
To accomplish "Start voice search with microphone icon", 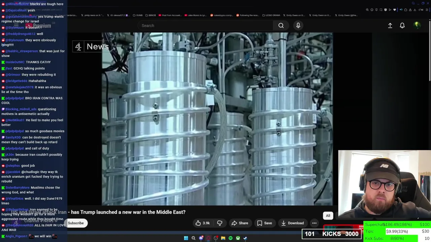I will pyautogui.click(x=298, y=26).
